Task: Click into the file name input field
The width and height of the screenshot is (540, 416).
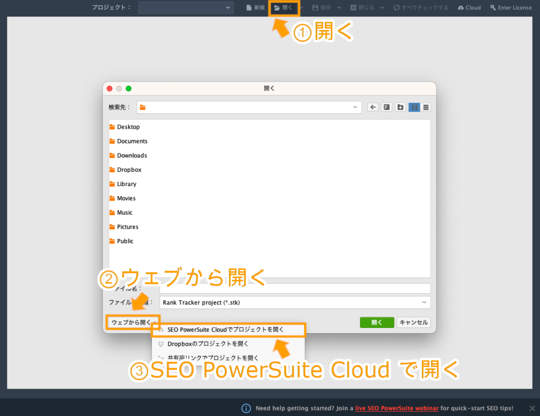Action: click(295, 288)
